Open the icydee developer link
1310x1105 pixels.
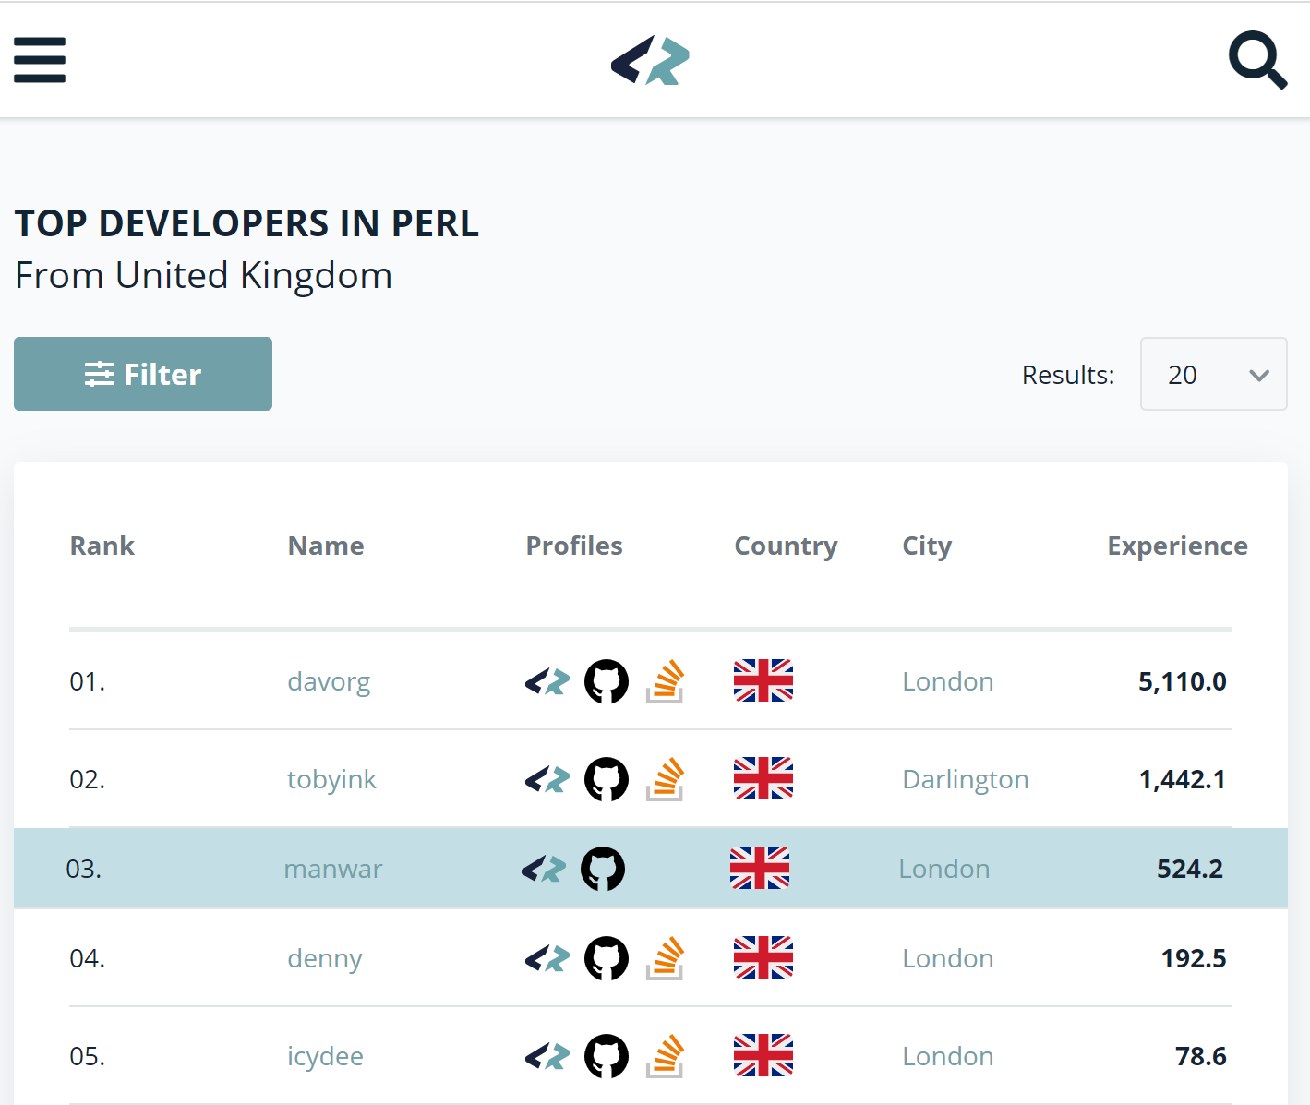(325, 1057)
